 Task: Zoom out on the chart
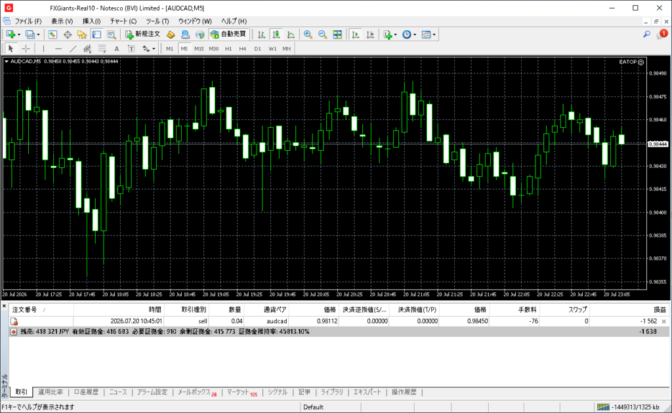point(322,35)
